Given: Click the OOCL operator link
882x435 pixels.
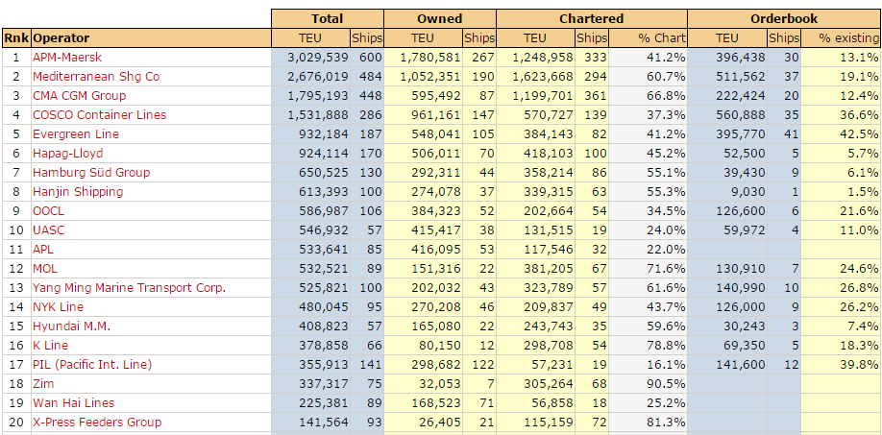Looking at the screenshot, I should (48, 210).
